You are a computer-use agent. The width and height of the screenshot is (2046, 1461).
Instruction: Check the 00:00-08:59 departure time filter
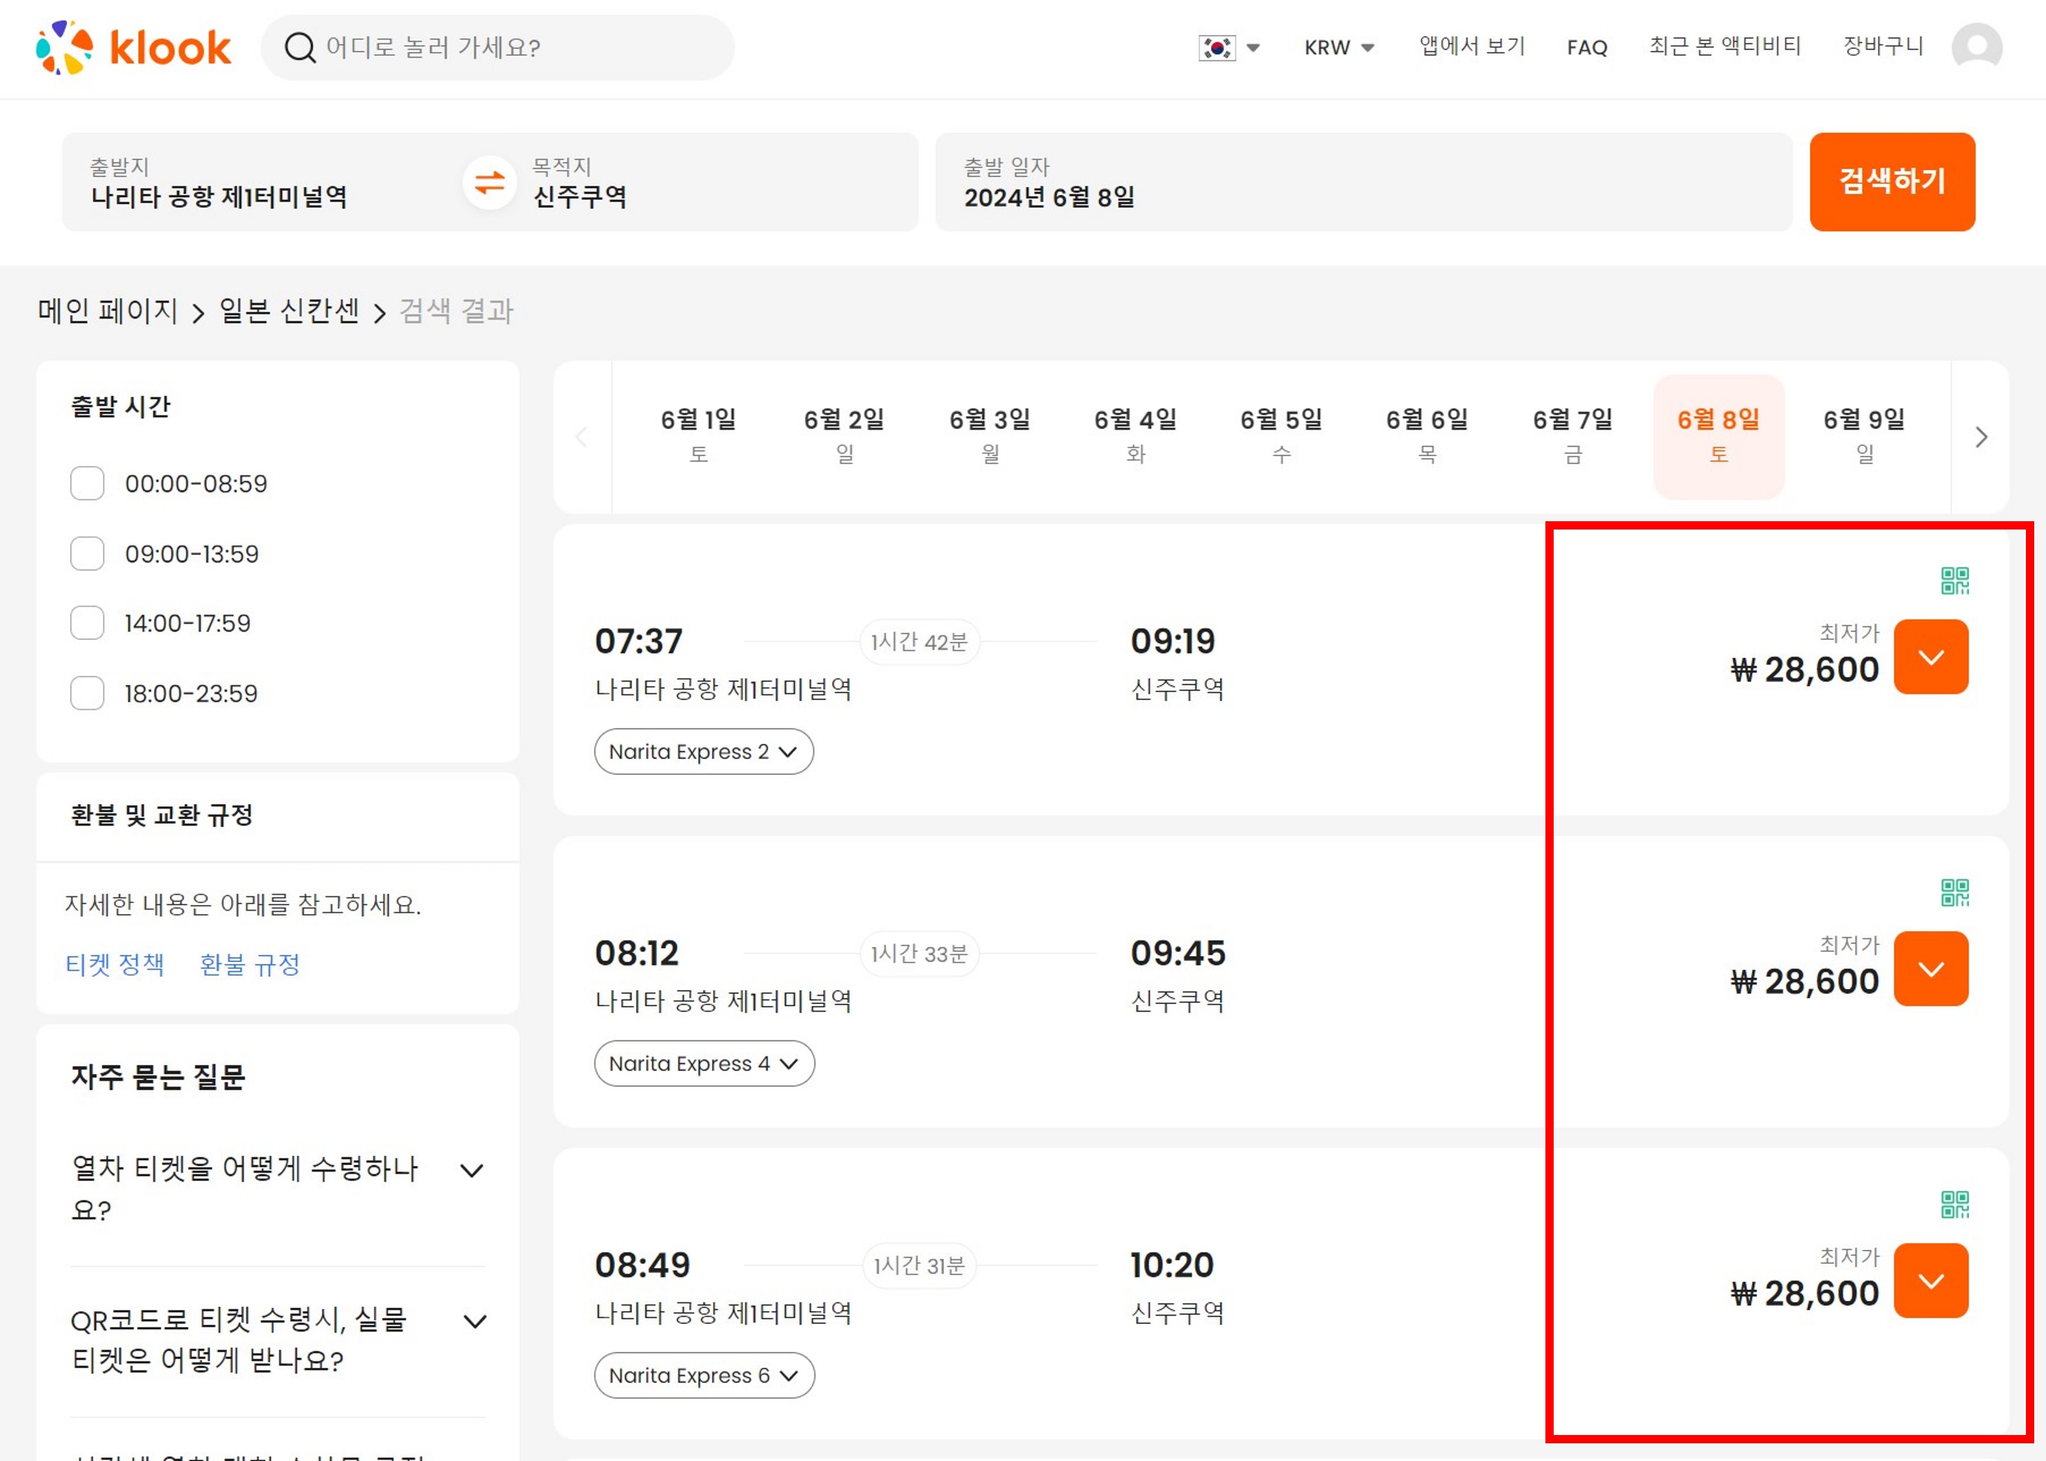(x=87, y=483)
